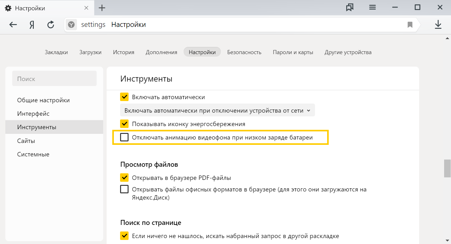This screenshot has width=451, height=244.
Task: Enable Отключать анимацию видеофона при низком заряде
Action: coord(124,137)
